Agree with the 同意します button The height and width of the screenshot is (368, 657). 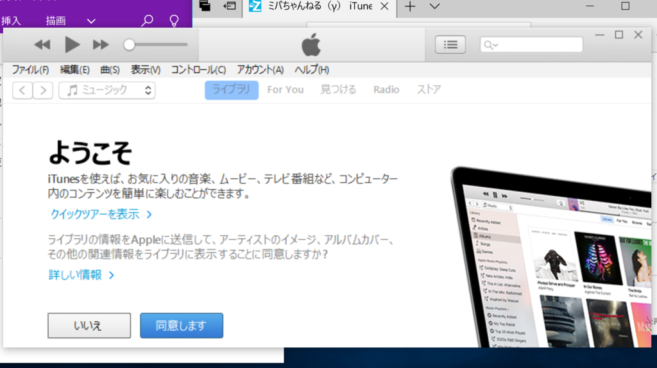pyautogui.click(x=182, y=325)
